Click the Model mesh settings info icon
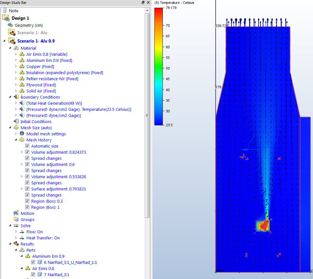 [x=22, y=134]
